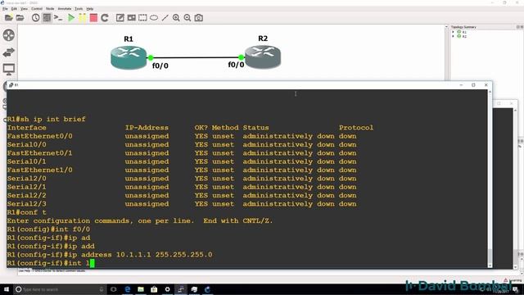Open the Control menu
This screenshot has height=295, width=524.
[x=37, y=9]
